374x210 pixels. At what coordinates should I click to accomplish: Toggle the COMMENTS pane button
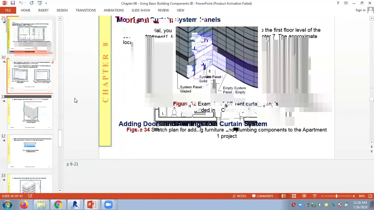click(x=262, y=196)
